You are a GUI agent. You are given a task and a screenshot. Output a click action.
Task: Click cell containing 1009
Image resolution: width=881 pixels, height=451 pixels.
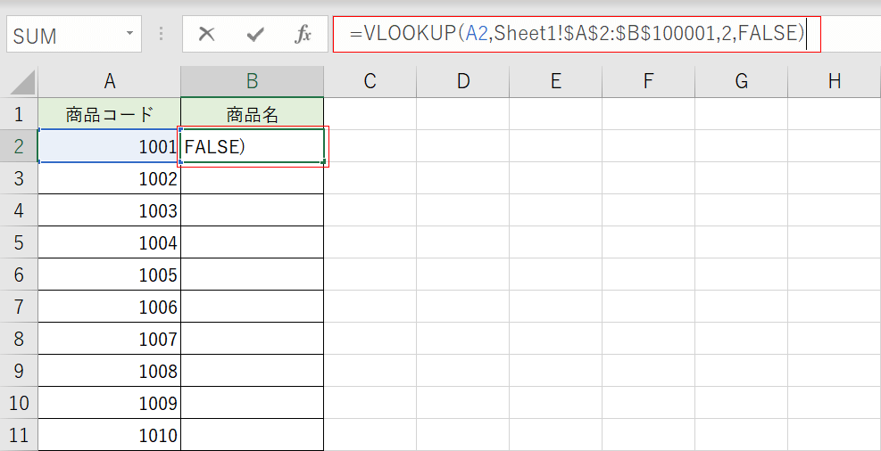pos(110,403)
